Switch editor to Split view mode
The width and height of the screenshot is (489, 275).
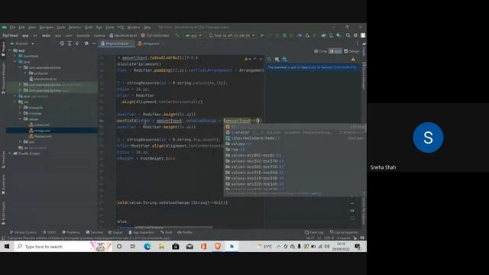point(335,51)
